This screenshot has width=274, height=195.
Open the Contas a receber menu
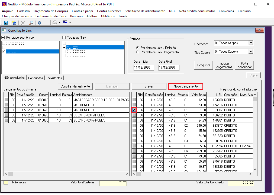click(x=109, y=11)
